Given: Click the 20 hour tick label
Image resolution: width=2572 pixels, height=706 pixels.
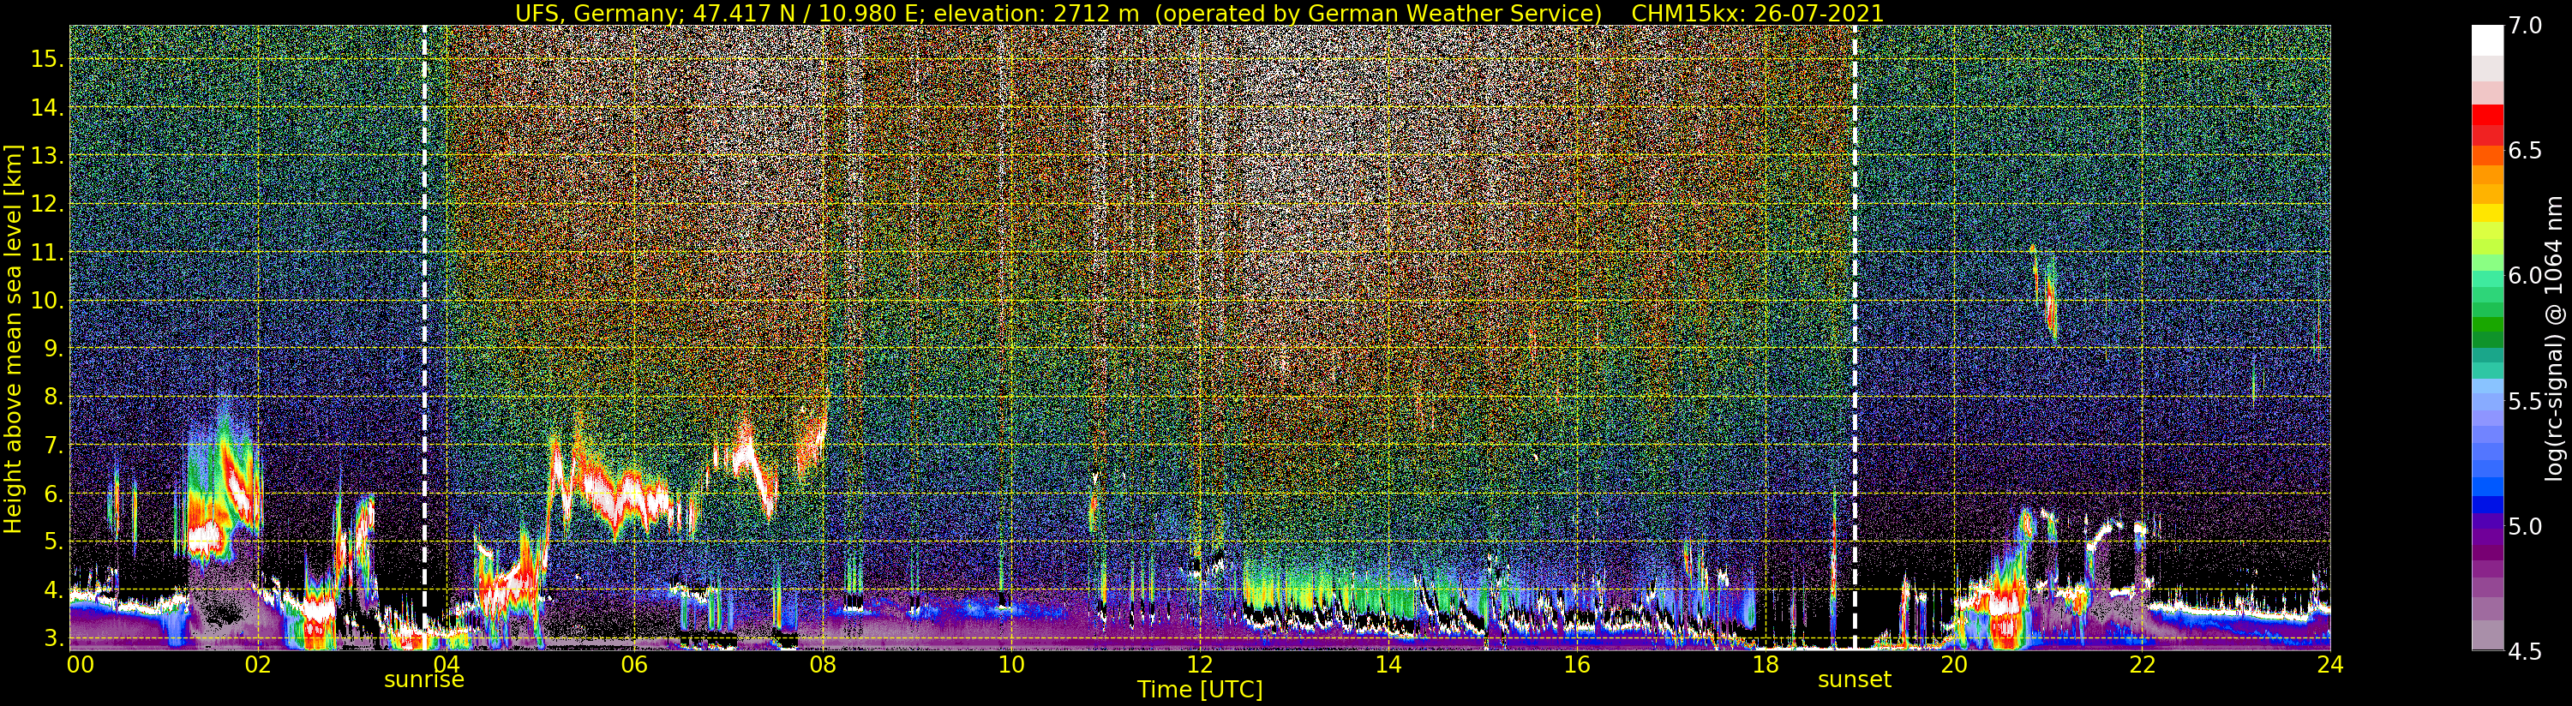Looking at the screenshot, I should [1953, 664].
